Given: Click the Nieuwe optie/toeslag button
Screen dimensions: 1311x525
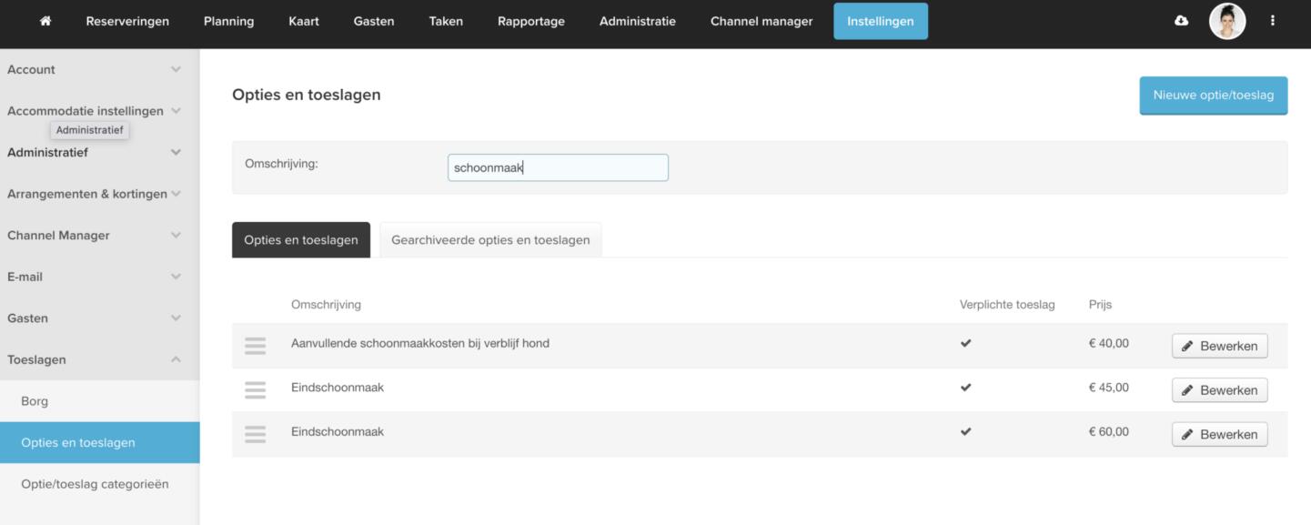Looking at the screenshot, I should [x=1213, y=95].
